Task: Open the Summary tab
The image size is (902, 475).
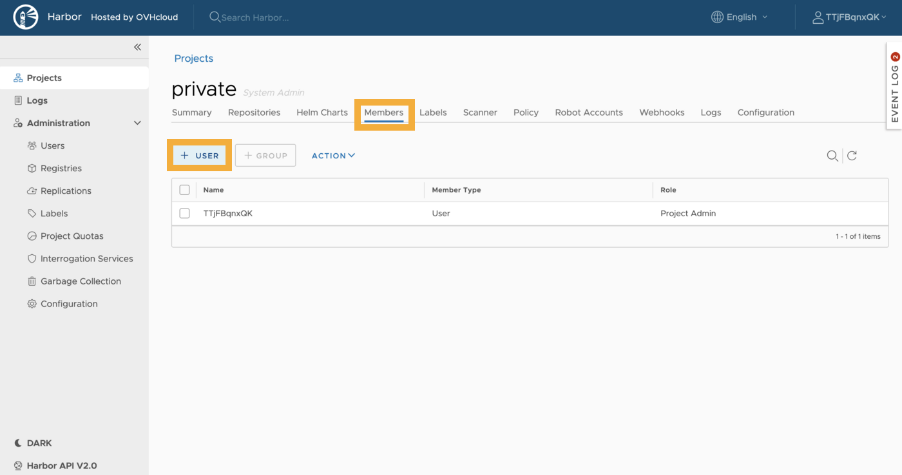Action: (x=191, y=112)
